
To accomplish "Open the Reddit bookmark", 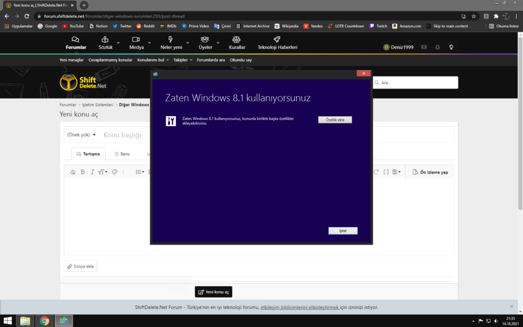I will 145,26.
